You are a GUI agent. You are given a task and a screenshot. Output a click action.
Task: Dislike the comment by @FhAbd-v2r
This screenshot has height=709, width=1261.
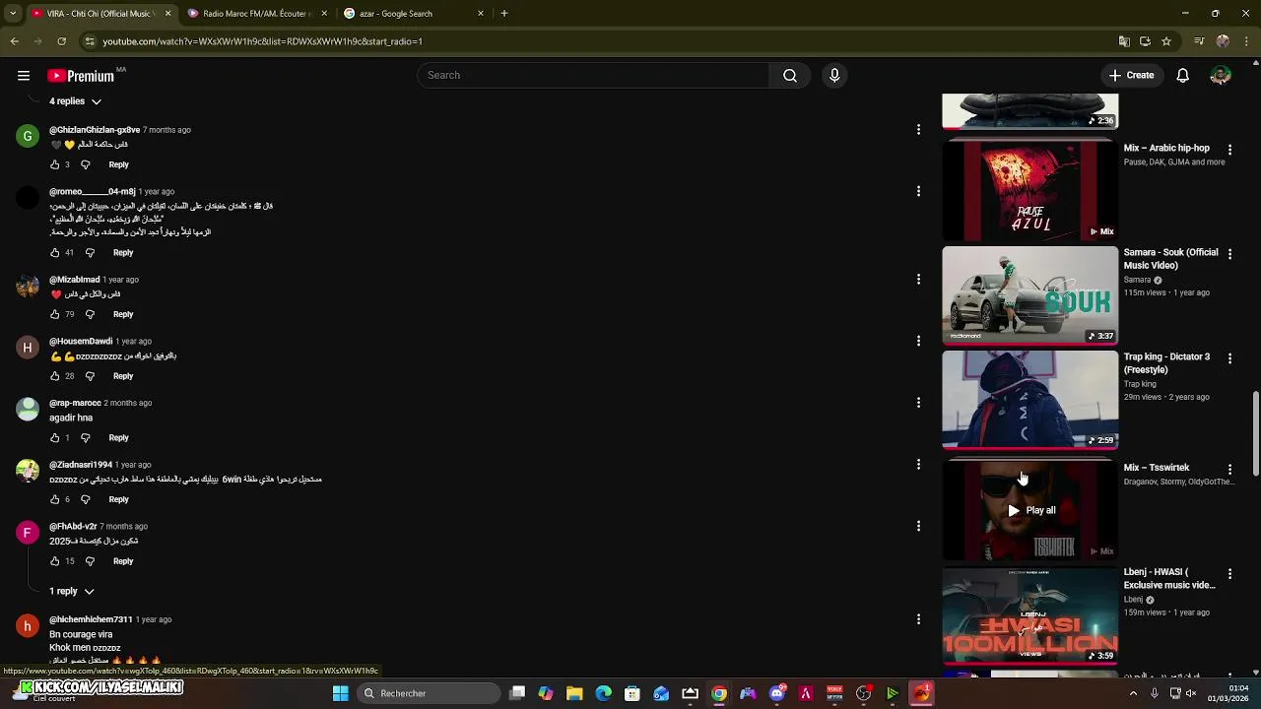(90, 561)
